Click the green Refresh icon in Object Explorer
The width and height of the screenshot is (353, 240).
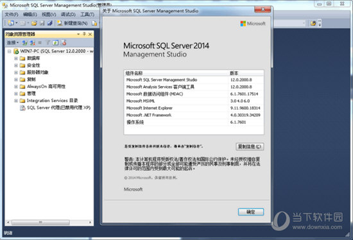pos(55,42)
